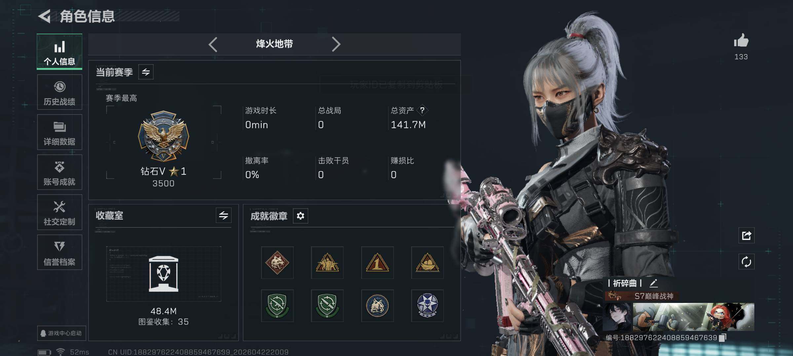Edit the player nickname with pencil icon

(653, 283)
